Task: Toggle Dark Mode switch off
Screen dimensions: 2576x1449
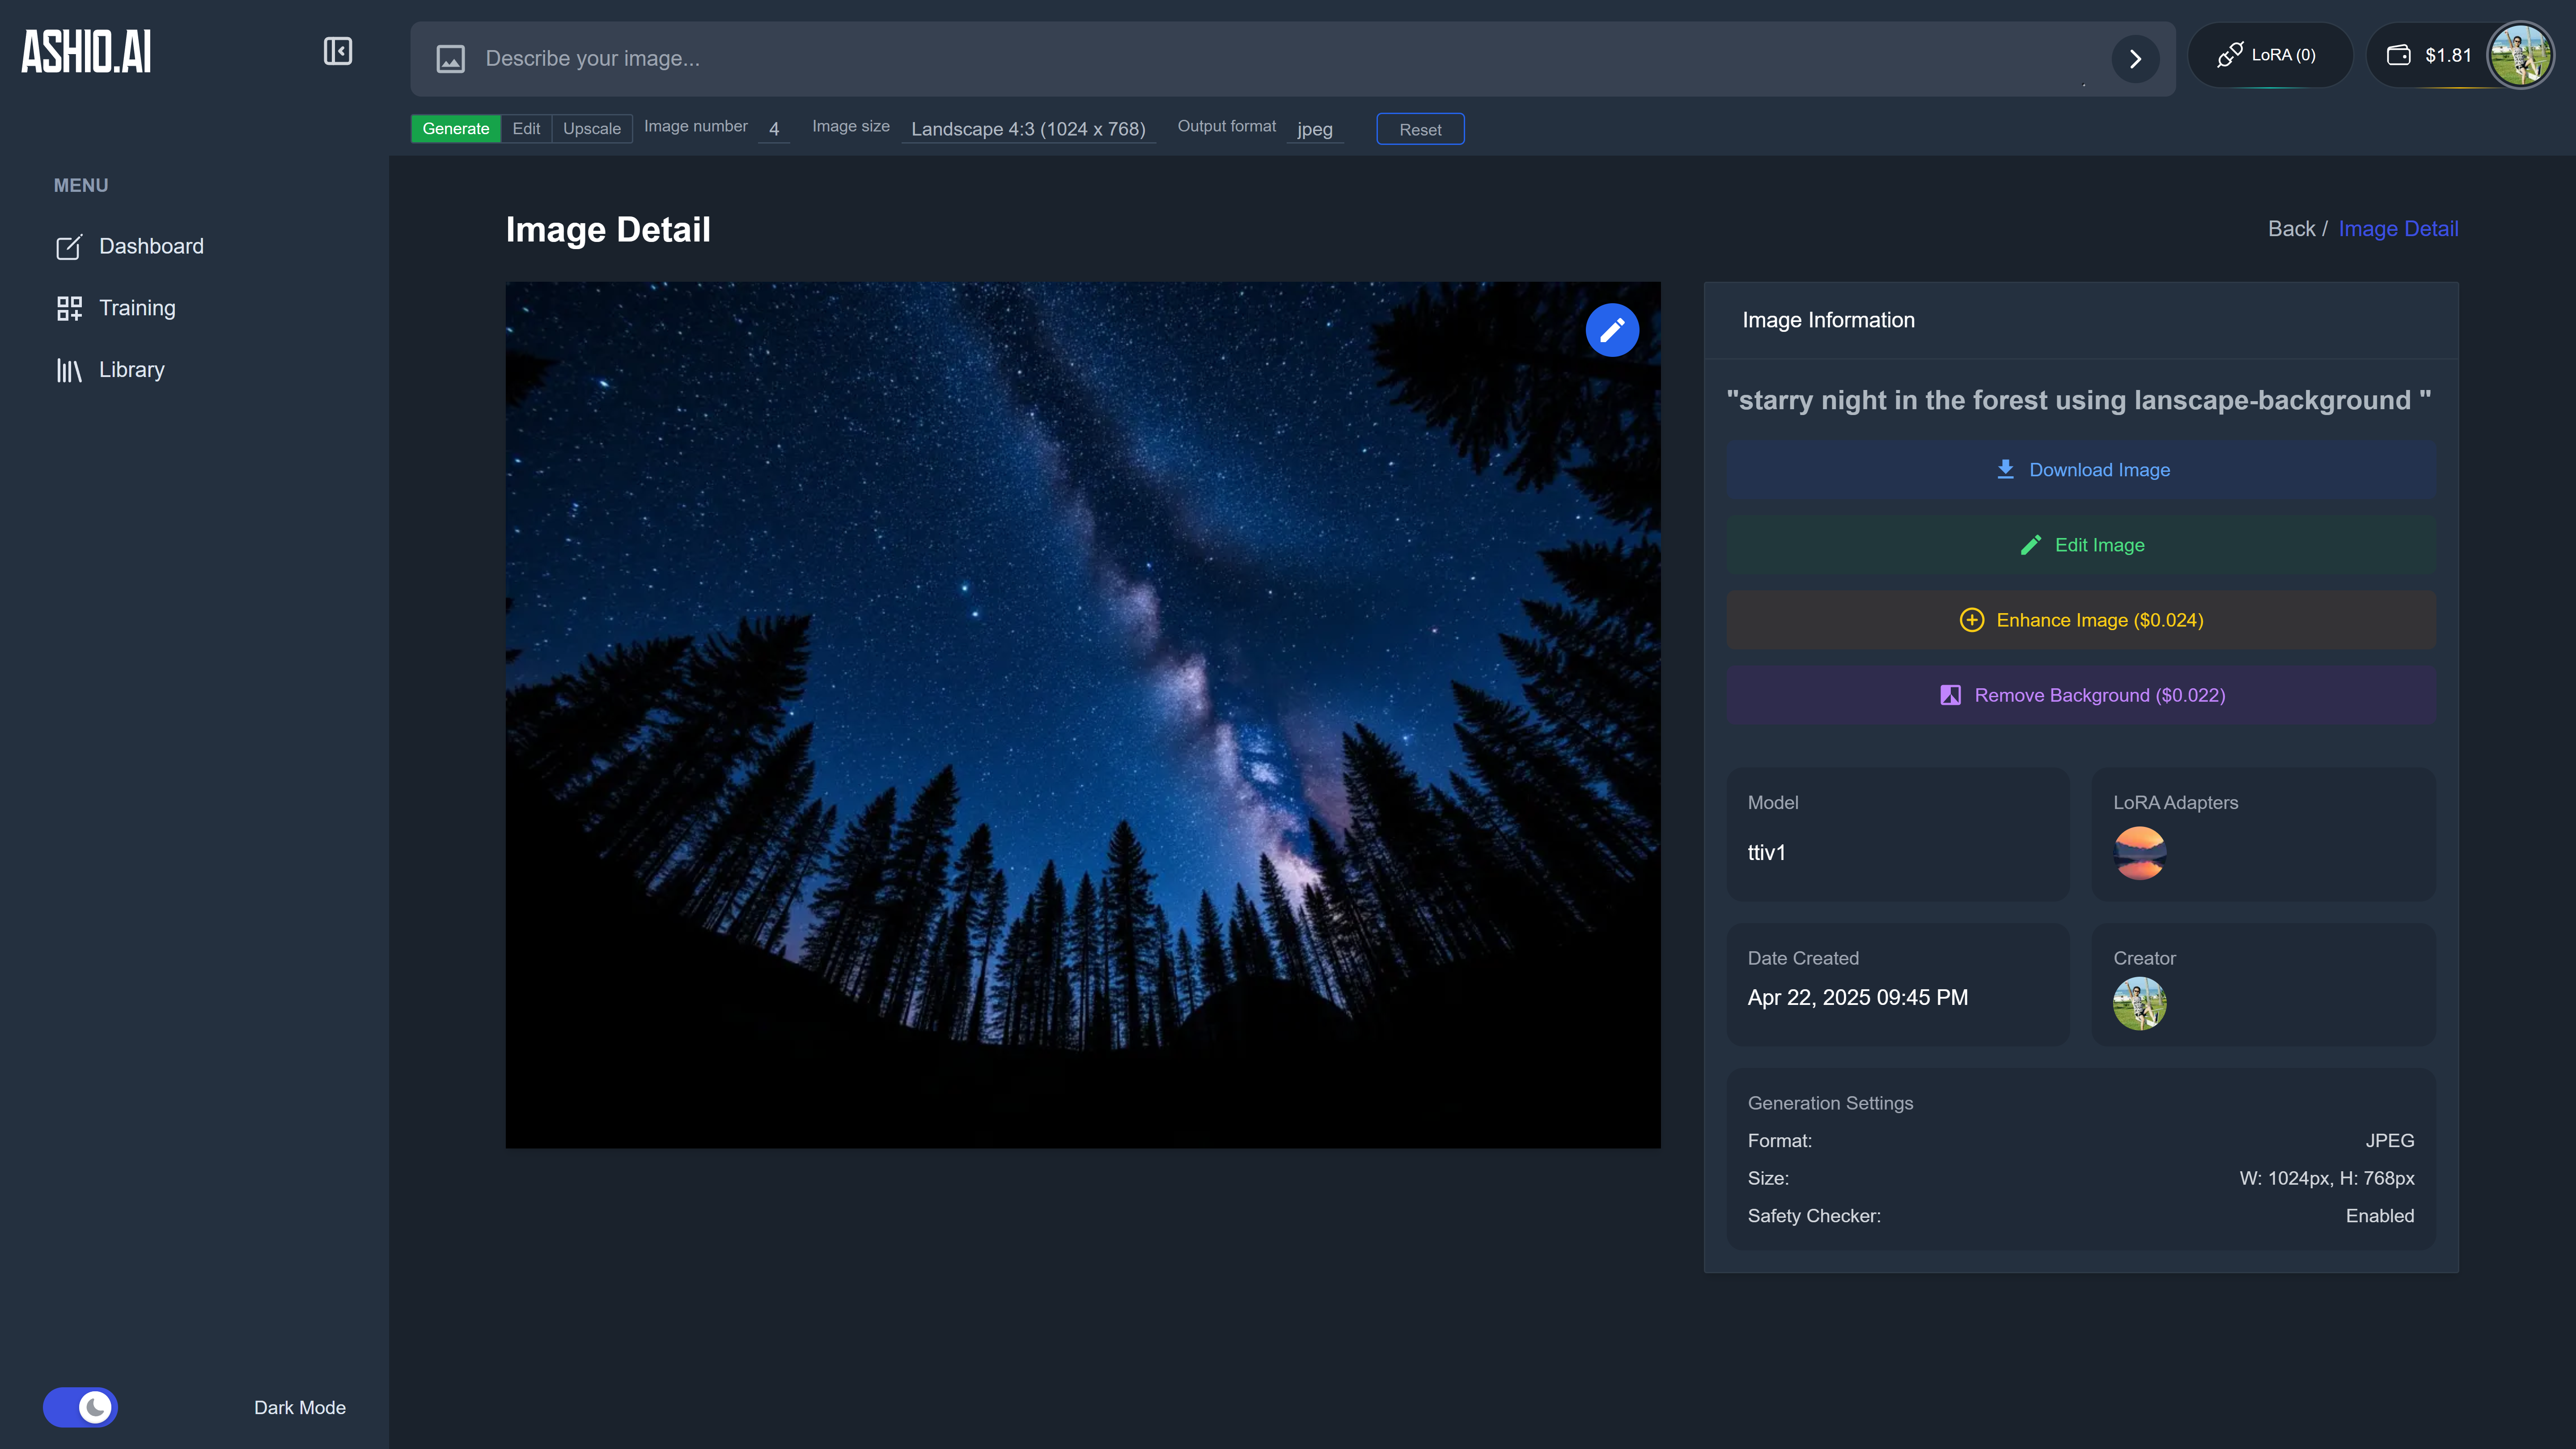Action: 80,1407
